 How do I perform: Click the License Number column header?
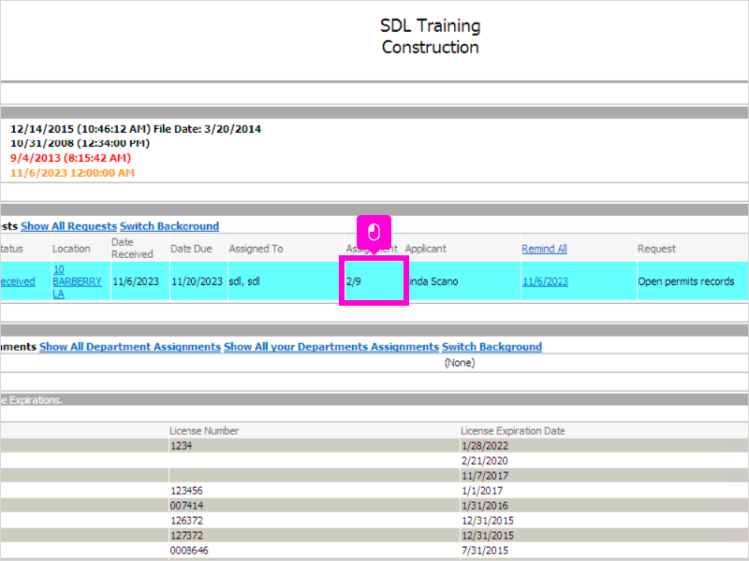point(204,431)
